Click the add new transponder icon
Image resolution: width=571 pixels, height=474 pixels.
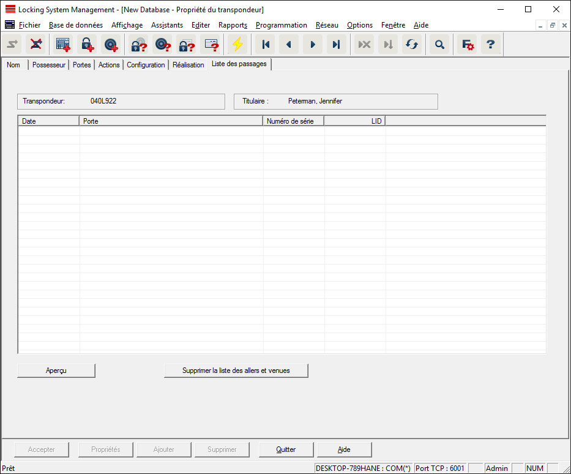tap(110, 45)
